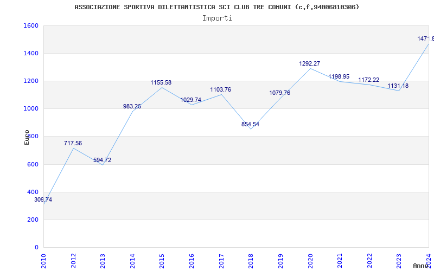Click the year 2010 axis label
The width and height of the screenshot is (434, 271).
(44, 261)
